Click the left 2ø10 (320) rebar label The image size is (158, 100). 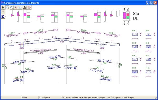point(19,62)
